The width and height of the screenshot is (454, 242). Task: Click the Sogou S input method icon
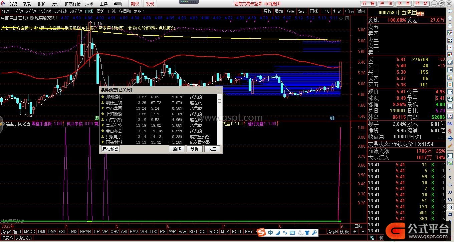click(x=262, y=233)
